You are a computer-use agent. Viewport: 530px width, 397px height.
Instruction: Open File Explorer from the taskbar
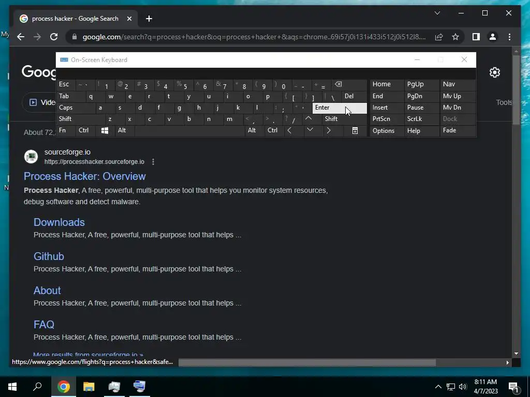89,387
